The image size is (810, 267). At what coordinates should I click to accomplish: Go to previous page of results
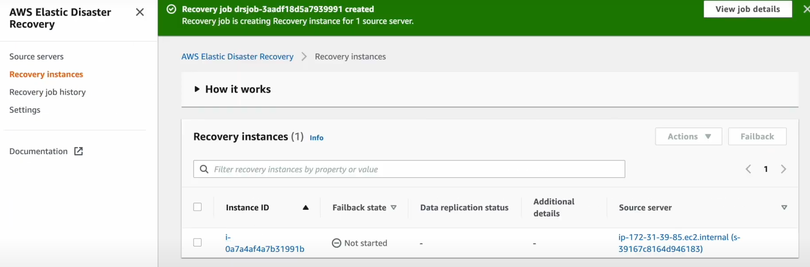[748, 169]
